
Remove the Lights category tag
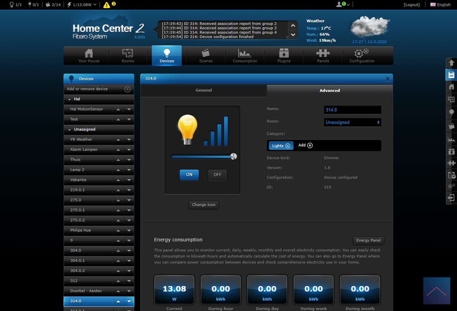point(288,146)
